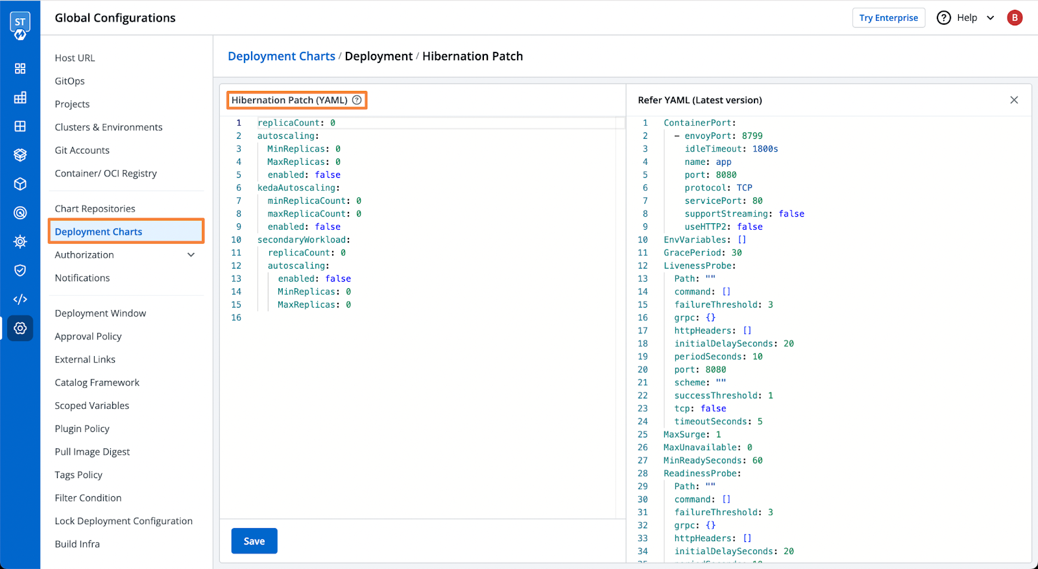Open the Security shield icon
Image resolution: width=1038 pixels, height=569 pixels.
(20, 271)
